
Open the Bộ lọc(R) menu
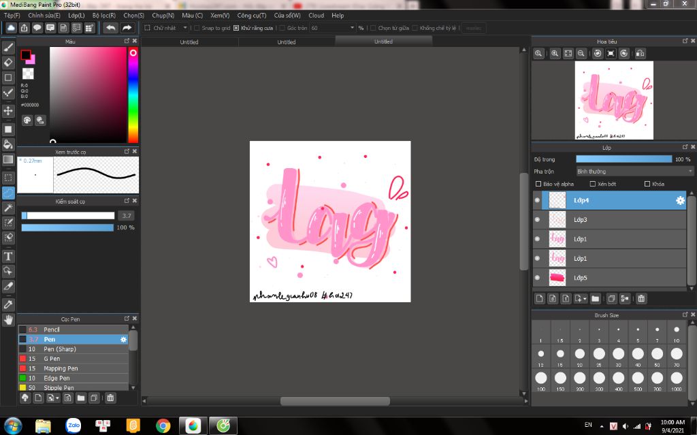(x=104, y=15)
